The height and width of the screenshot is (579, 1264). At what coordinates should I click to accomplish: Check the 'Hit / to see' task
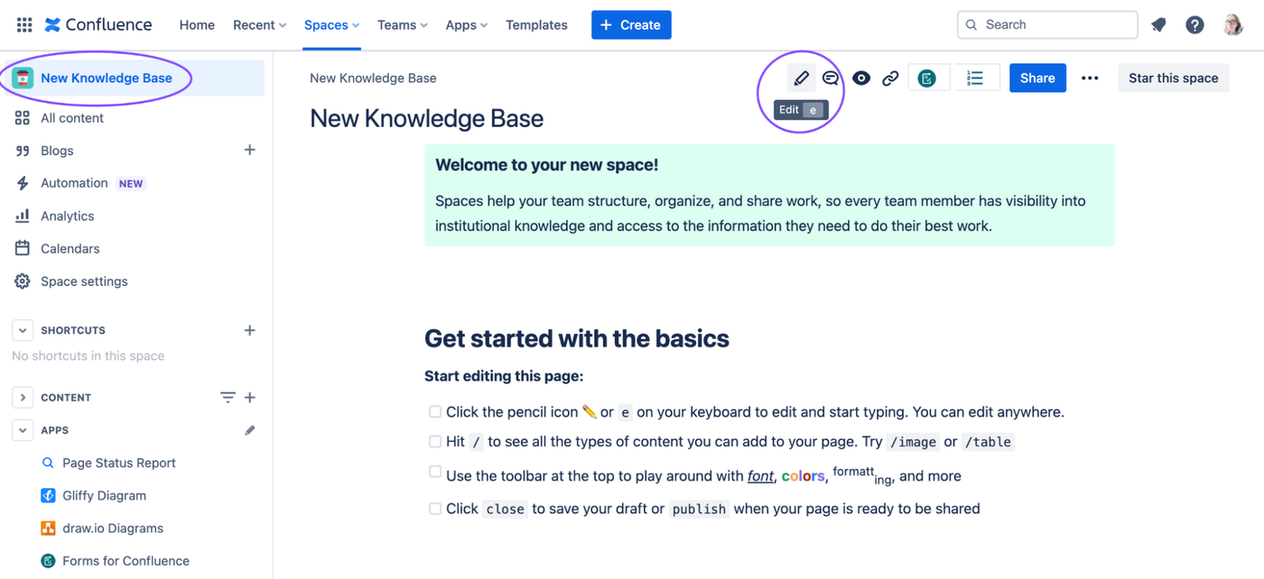click(435, 441)
